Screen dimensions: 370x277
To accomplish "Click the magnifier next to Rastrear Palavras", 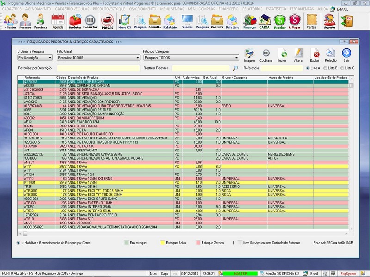I will 235,68.
